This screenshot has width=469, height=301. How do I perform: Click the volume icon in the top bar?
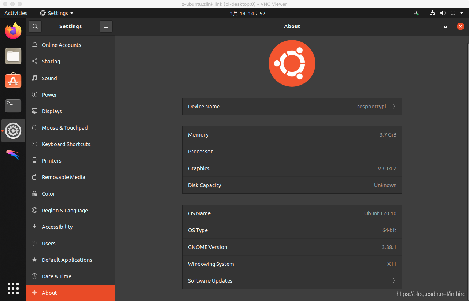(443, 13)
